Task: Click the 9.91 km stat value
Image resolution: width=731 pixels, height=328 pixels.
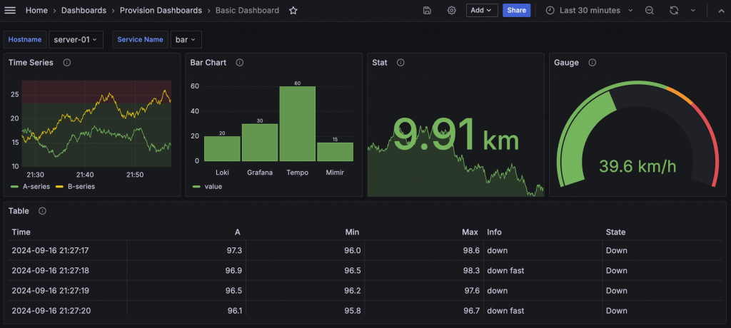Action: point(456,135)
